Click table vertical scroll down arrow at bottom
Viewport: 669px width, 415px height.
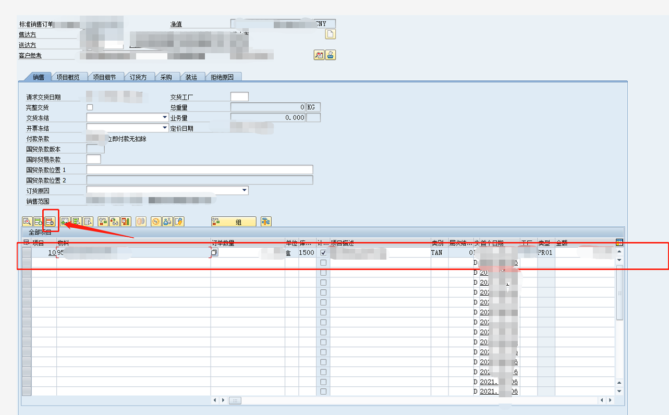619,391
